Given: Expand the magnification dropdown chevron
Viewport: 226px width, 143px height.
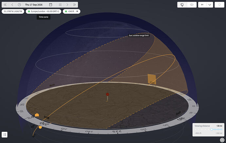Looking at the screenshot, I should [x=210, y=5].
